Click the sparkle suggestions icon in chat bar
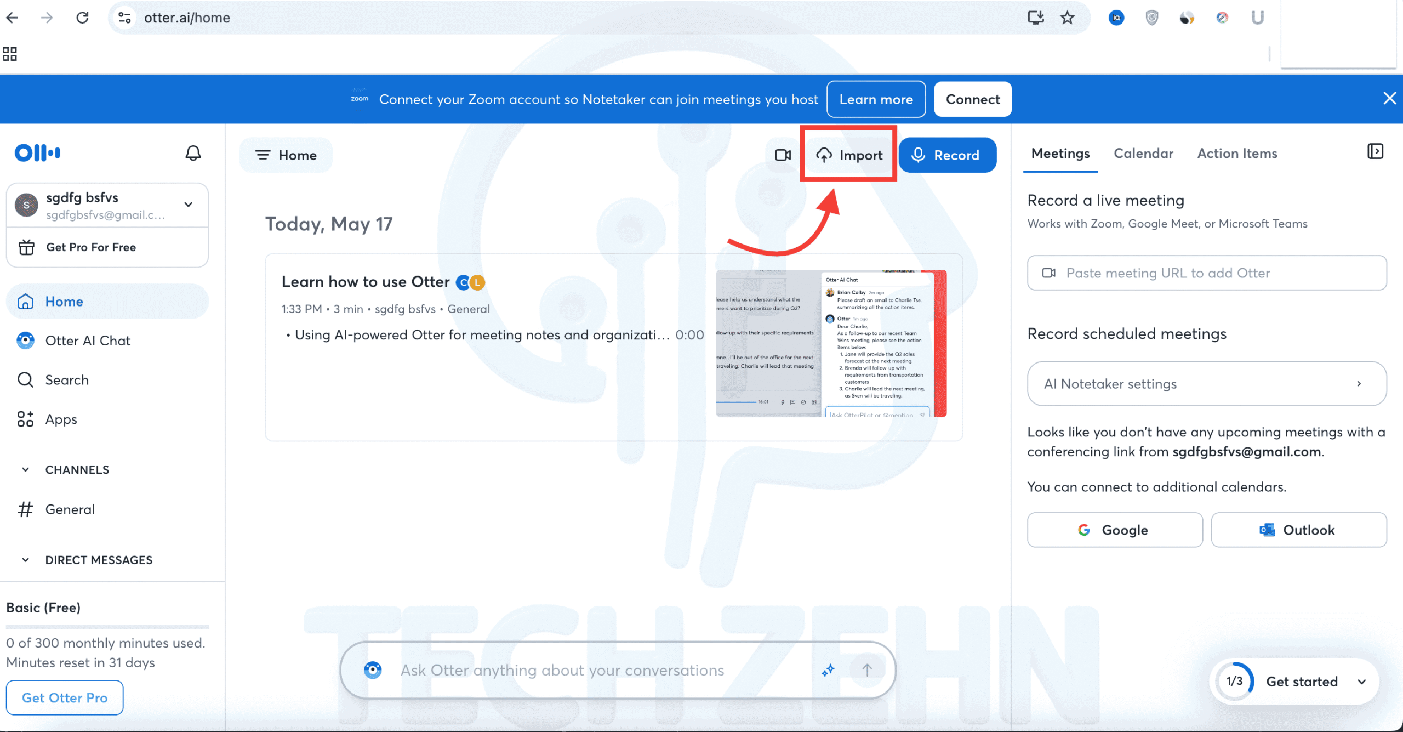The height and width of the screenshot is (732, 1403). [828, 670]
